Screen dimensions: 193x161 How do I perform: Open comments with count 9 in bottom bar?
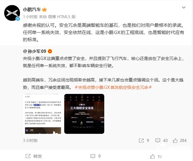95,156
